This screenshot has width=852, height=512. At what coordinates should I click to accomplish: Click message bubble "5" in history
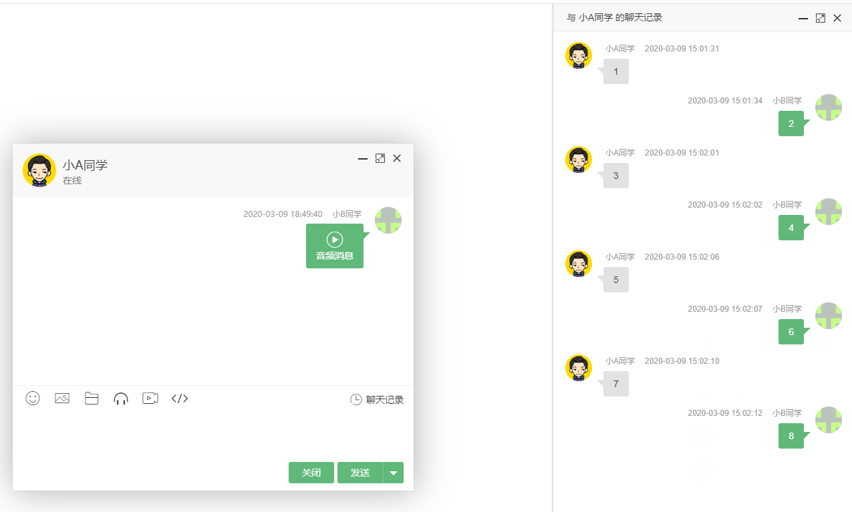click(616, 280)
